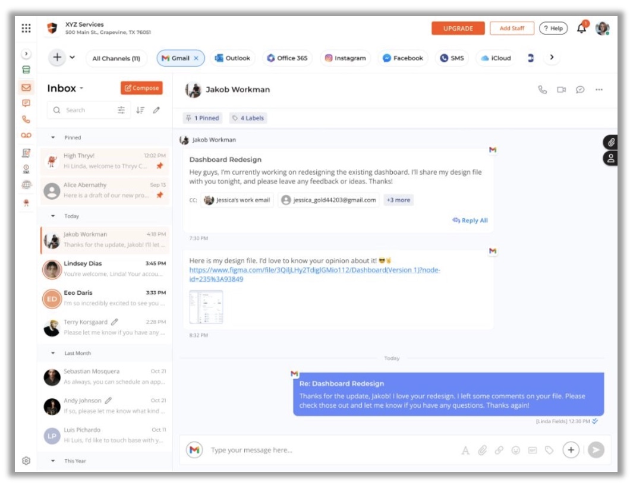630x485 pixels.
Task: Collapse the Last Month section
Action: tap(53, 353)
